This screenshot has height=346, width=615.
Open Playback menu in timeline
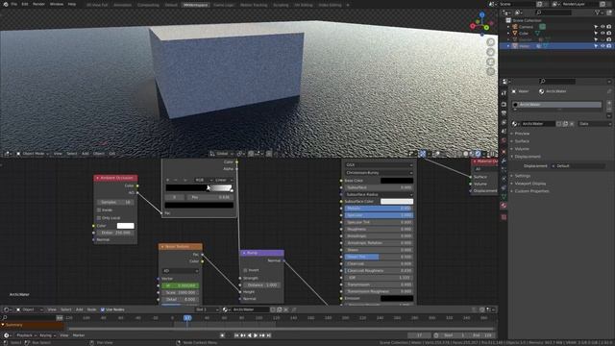26,335
